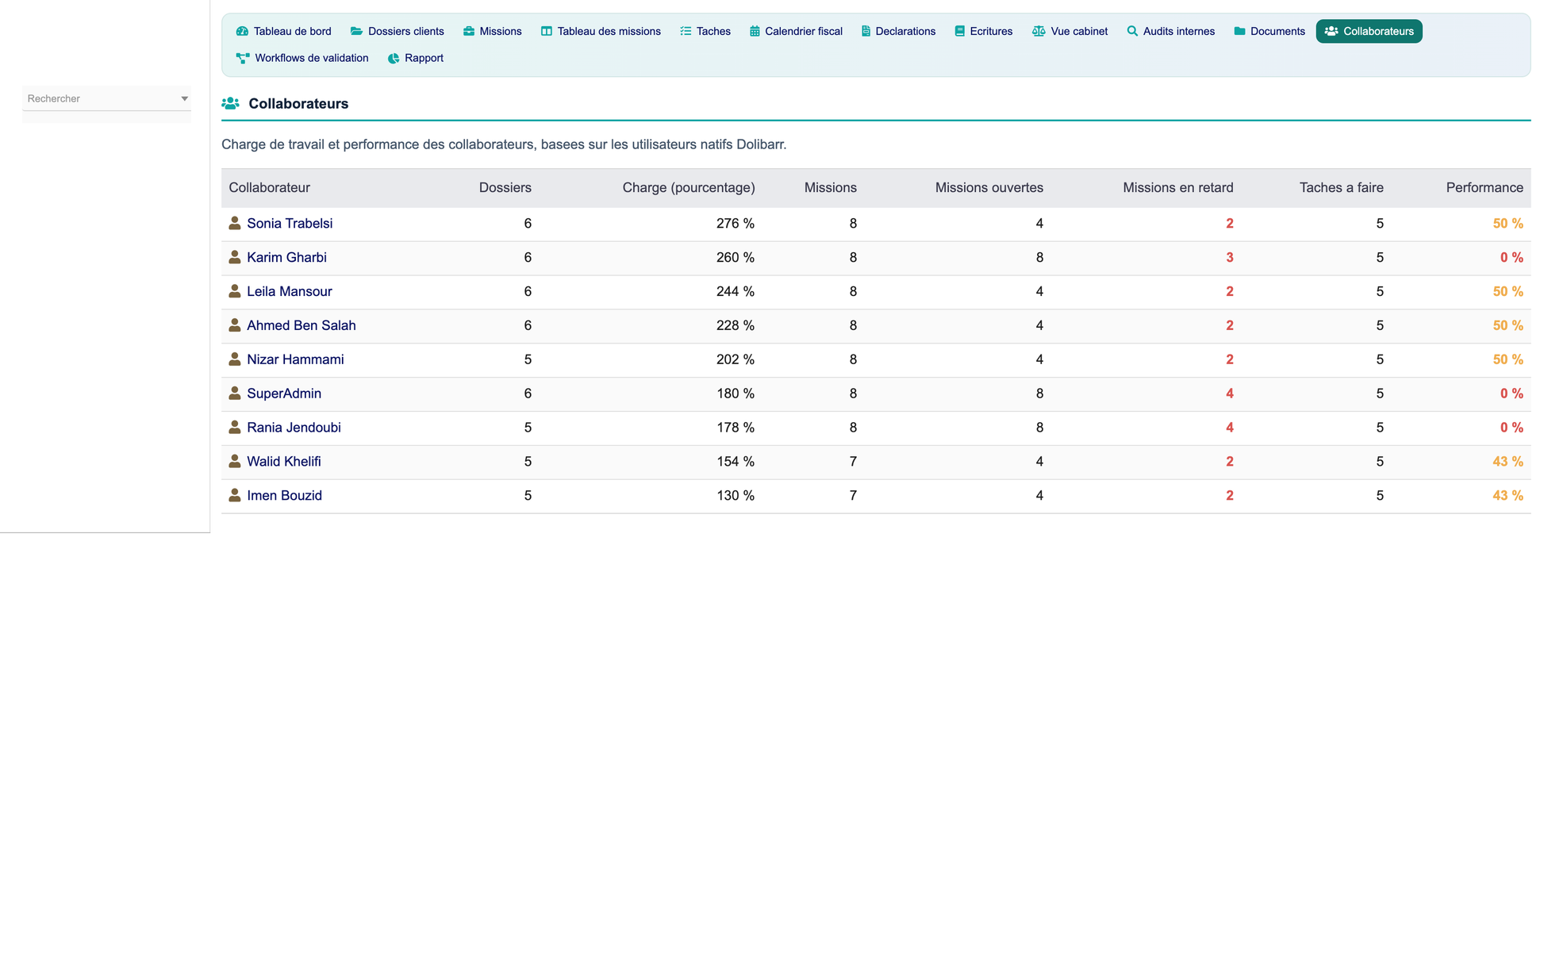This screenshot has width=1544, height=956.
Task: Go to the Documents tab
Action: (x=1269, y=32)
